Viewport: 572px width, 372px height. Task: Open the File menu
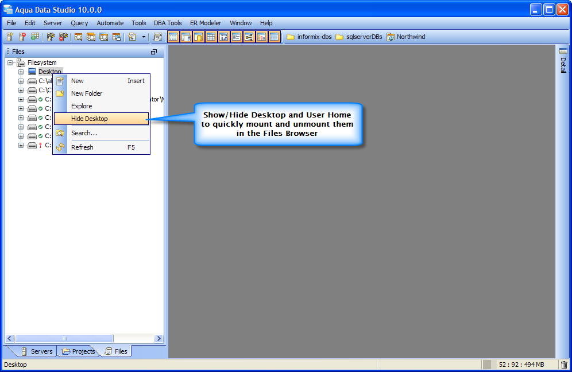tap(11, 23)
